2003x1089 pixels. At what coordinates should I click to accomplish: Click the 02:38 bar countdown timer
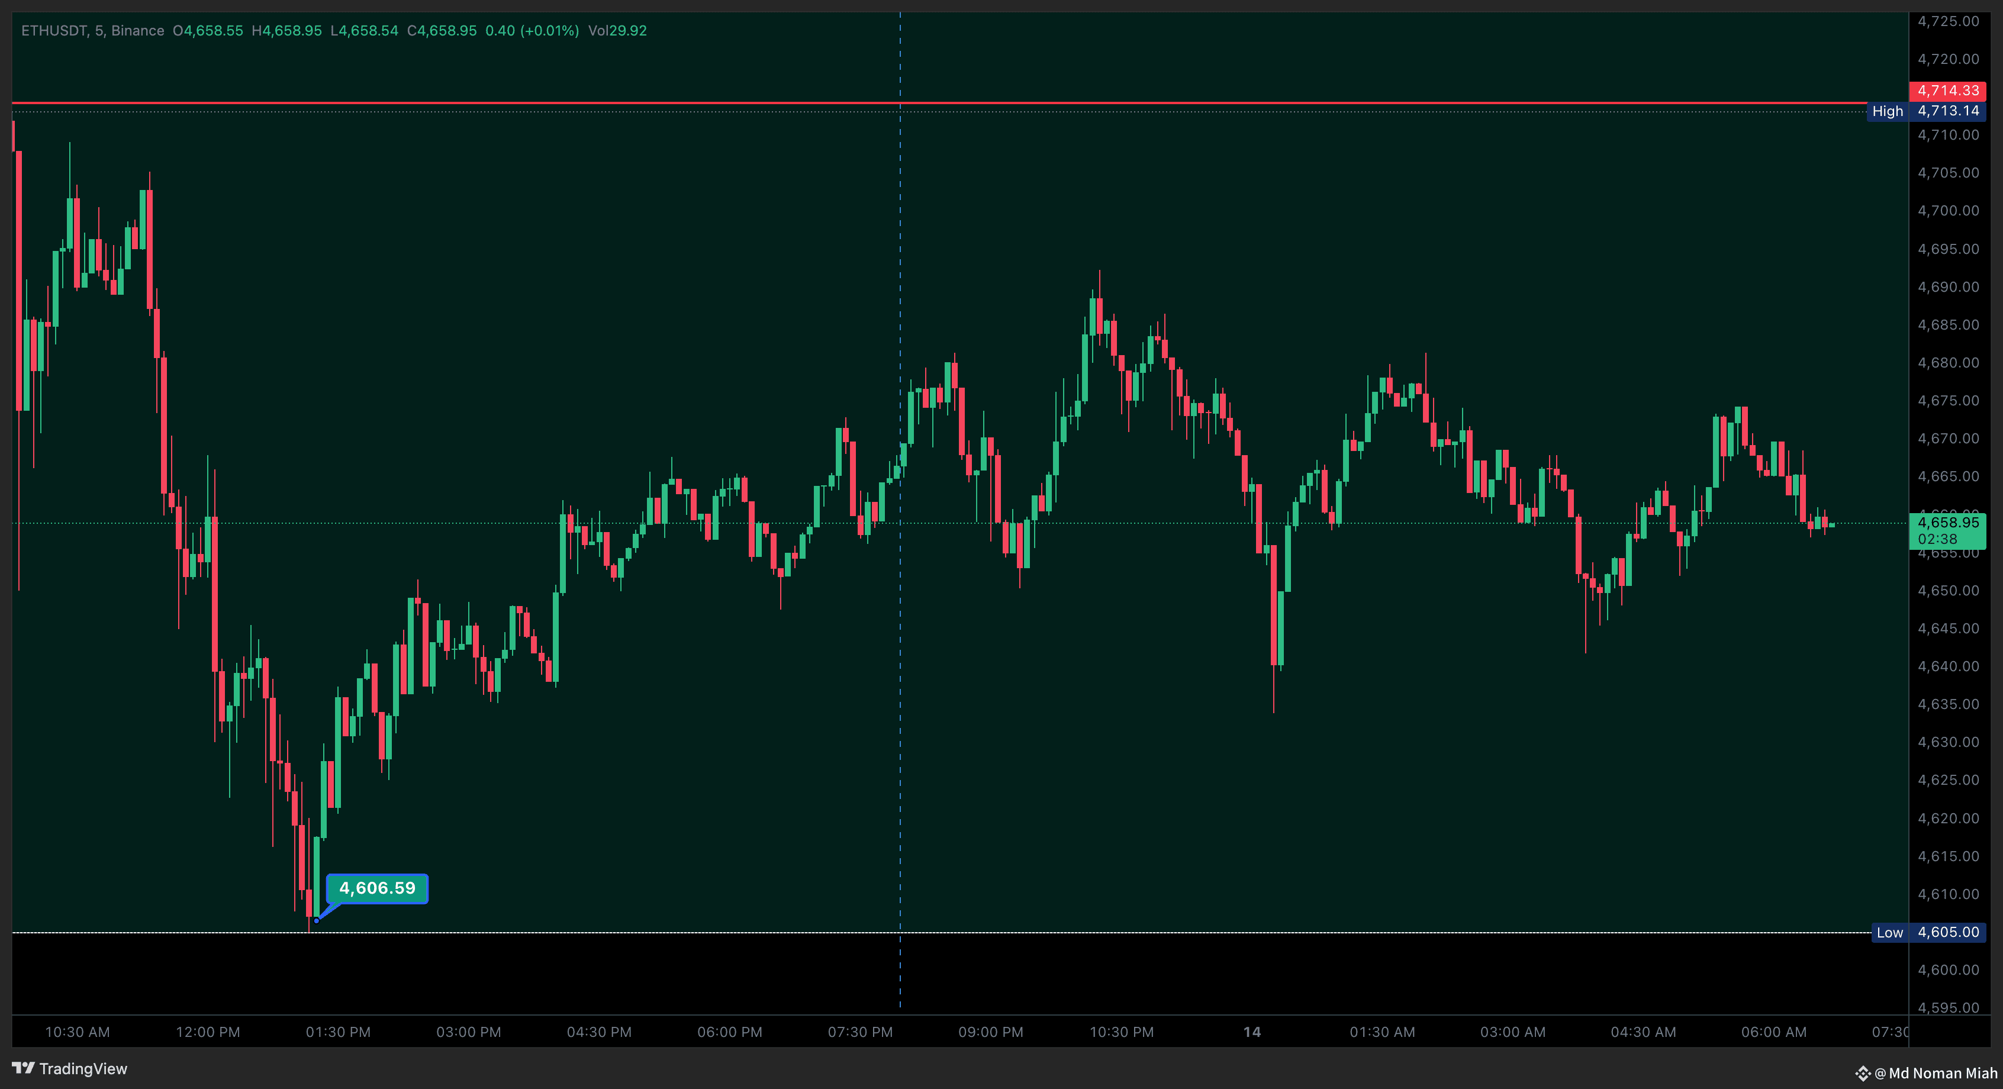tap(1937, 539)
